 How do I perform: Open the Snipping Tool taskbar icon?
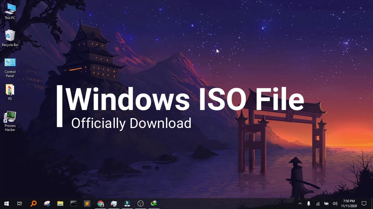[47, 203]
